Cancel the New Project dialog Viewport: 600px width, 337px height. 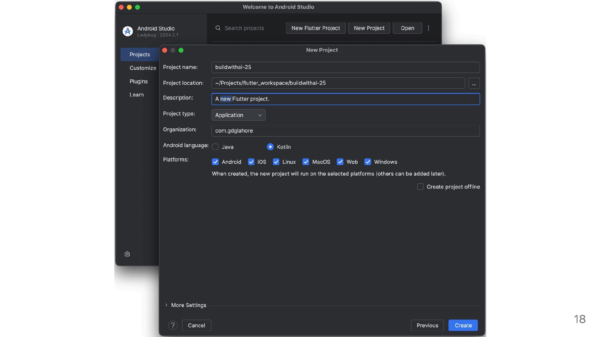click(x=197, y=325)
